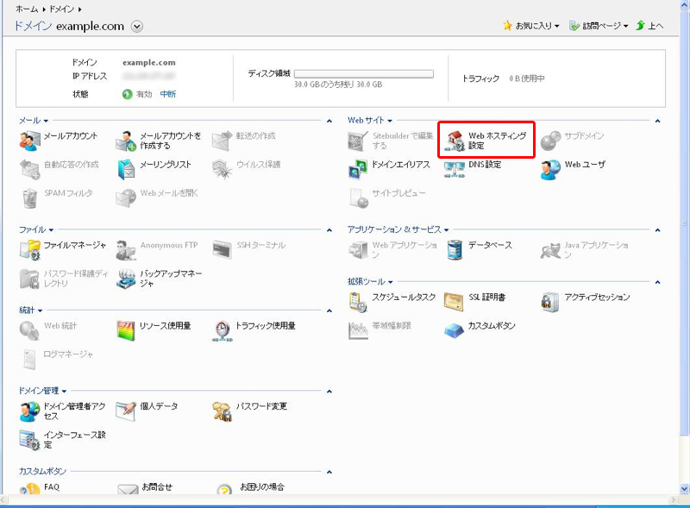The height and width of the screenshot is (508, 690).
Task: Collapse the ドメイン管理 section arrow
Action: (329, 392)
